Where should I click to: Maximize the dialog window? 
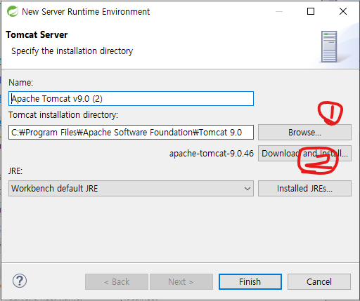311,11
